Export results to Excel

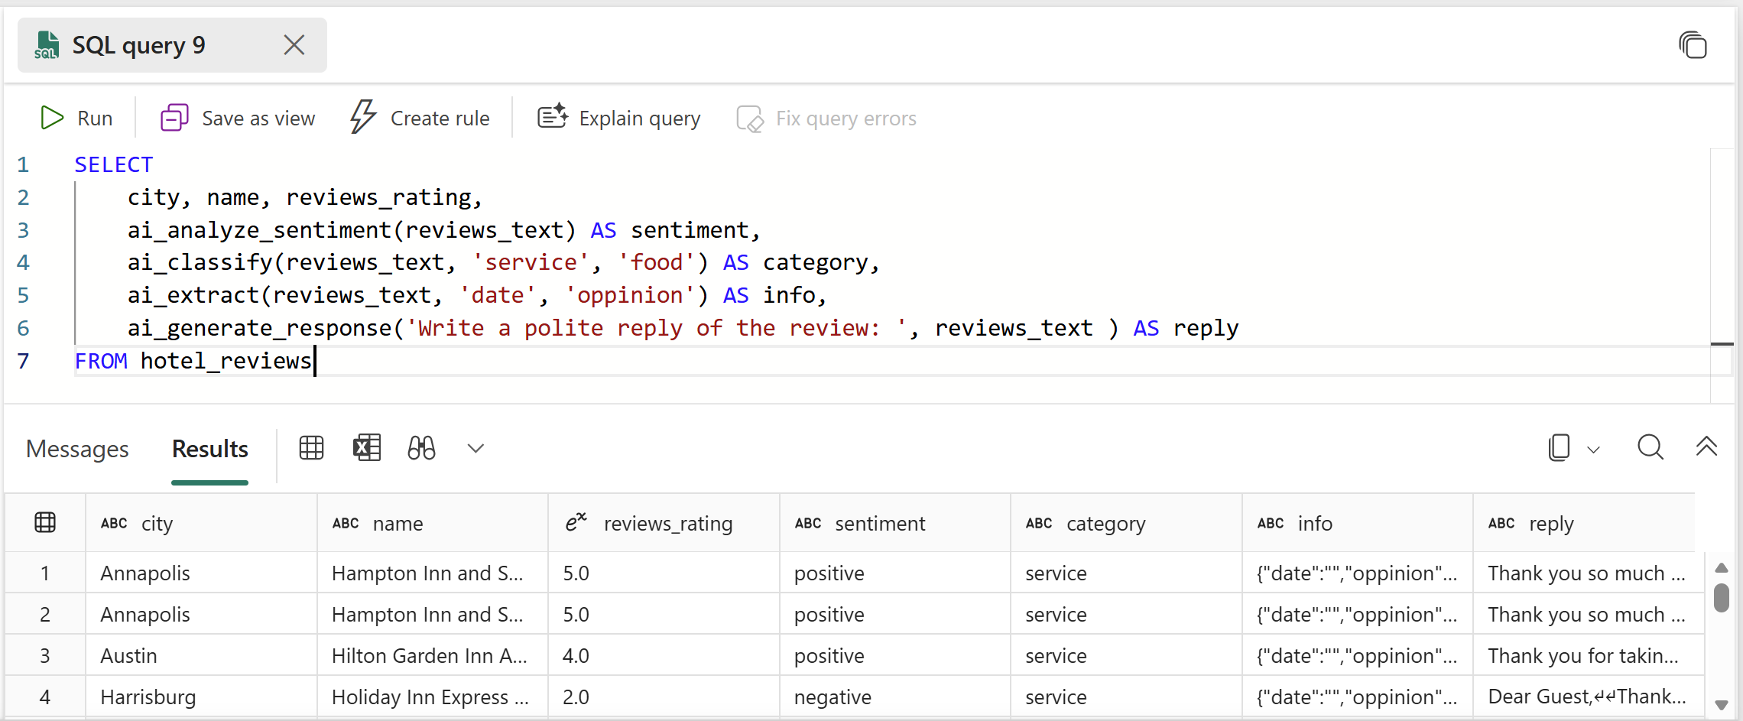(x=367, y=448)
